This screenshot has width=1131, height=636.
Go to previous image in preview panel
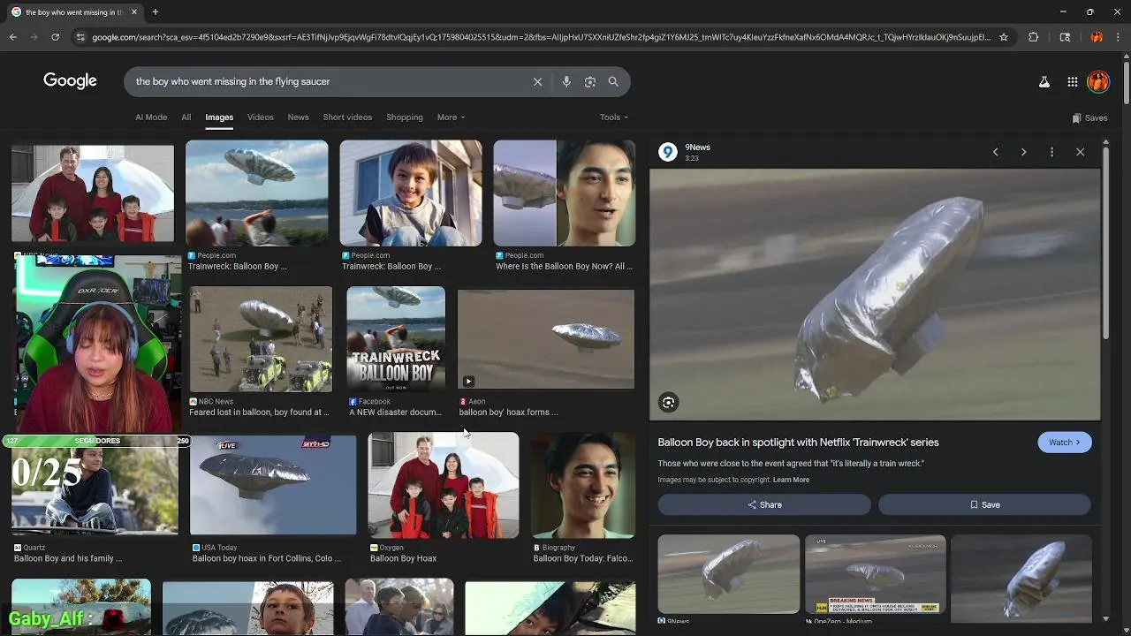[x=995, y=152]
